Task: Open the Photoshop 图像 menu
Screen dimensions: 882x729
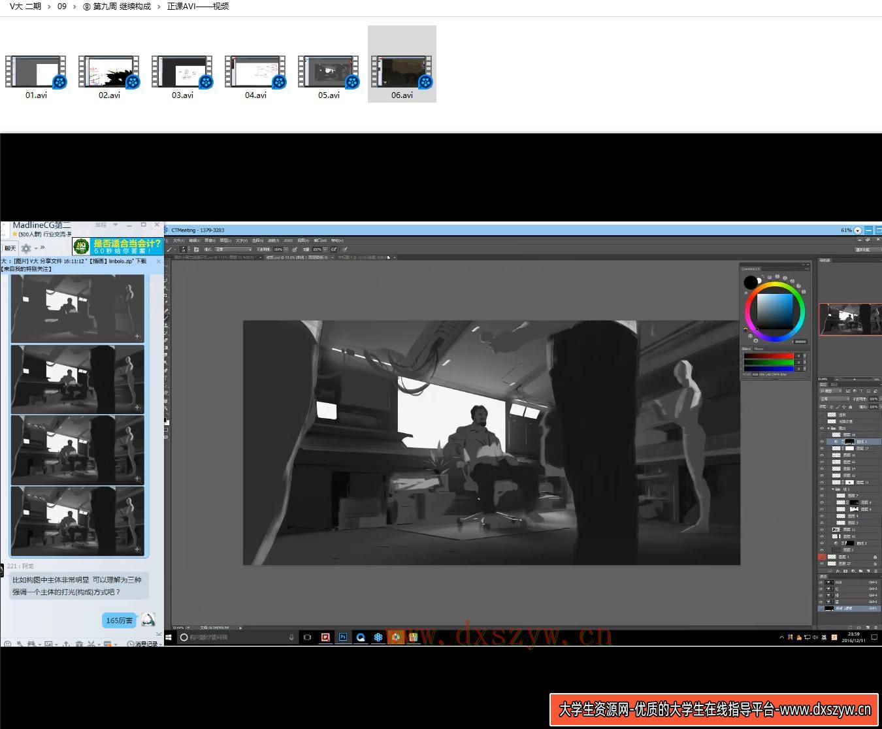Action: [x=210, y=240]
